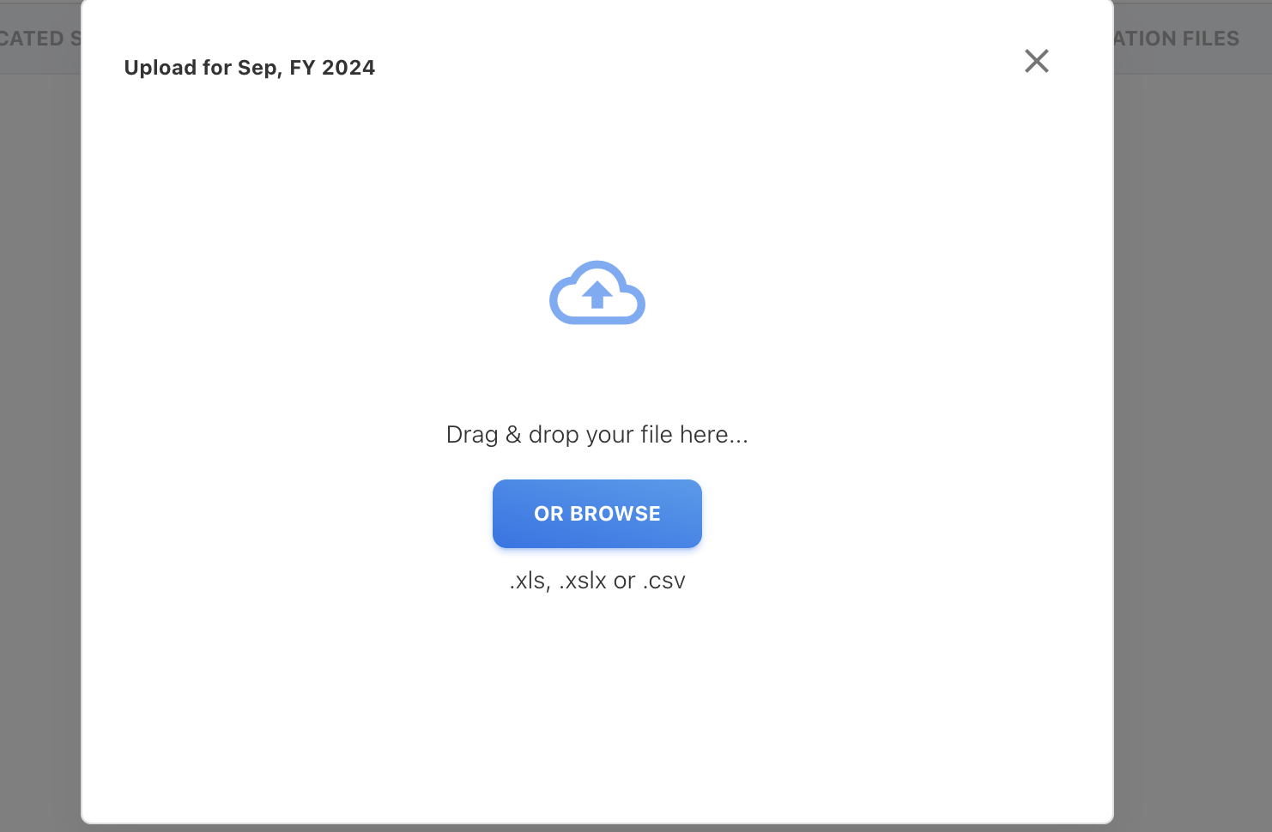Click the blank area above the cloud icon
Screen dimensions: 1272x832
coord(597,172)
